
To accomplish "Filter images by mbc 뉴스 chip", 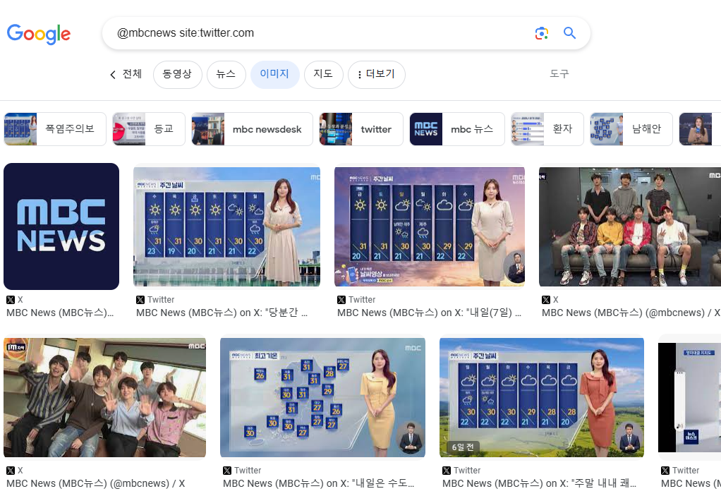I will click(x=457, y=129).
